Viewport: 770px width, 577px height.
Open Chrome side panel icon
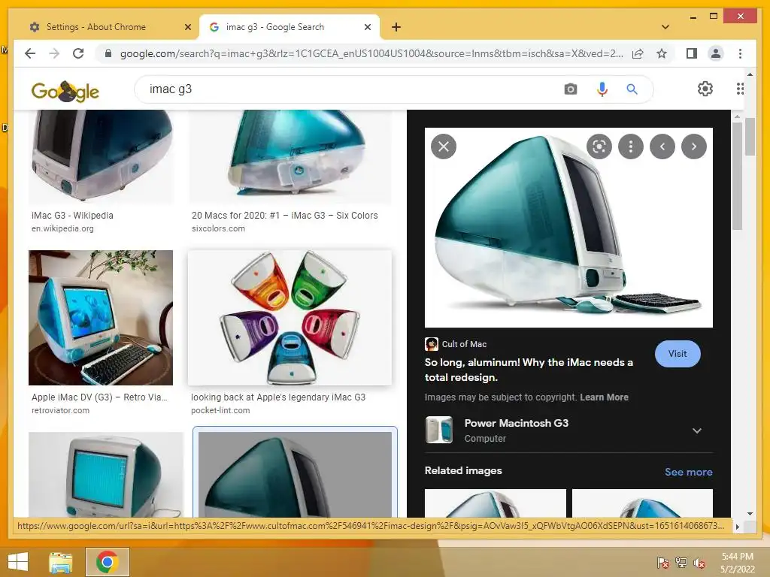pos(692,53)
